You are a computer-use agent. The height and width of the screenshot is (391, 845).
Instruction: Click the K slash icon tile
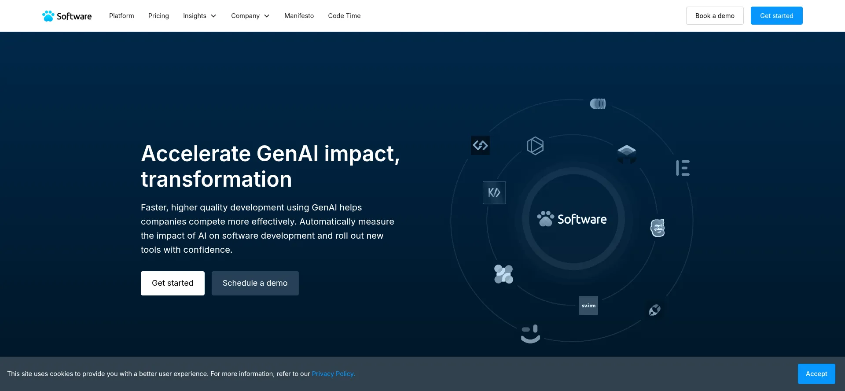[x=494, y=193]
